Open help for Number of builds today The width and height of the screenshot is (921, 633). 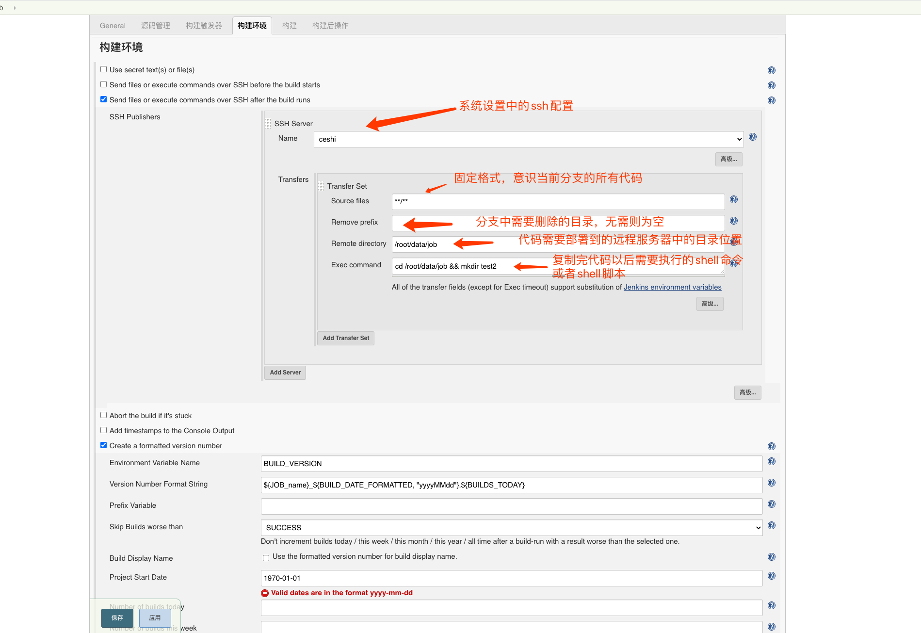[771, 605]
